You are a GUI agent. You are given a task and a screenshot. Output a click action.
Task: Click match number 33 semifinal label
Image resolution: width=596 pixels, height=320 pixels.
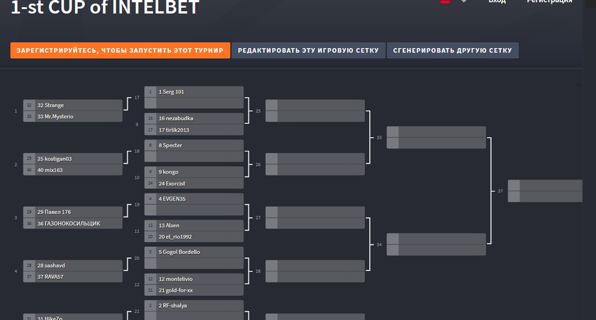[x=379, y=138]
